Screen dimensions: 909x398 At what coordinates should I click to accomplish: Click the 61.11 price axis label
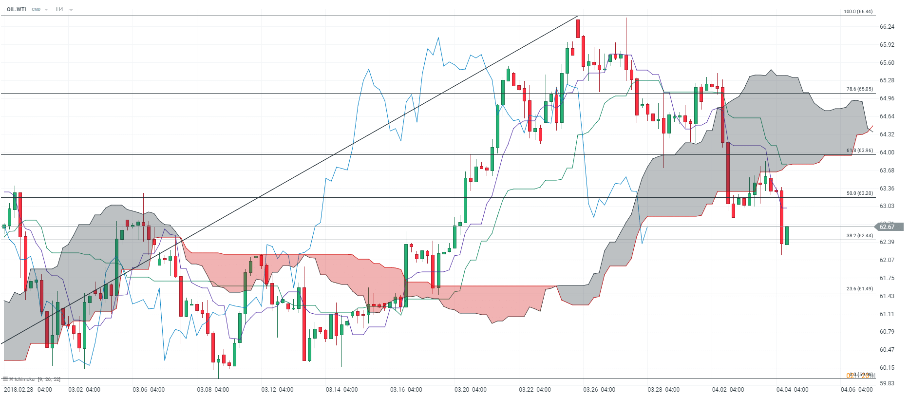click(x=887, y=314)
